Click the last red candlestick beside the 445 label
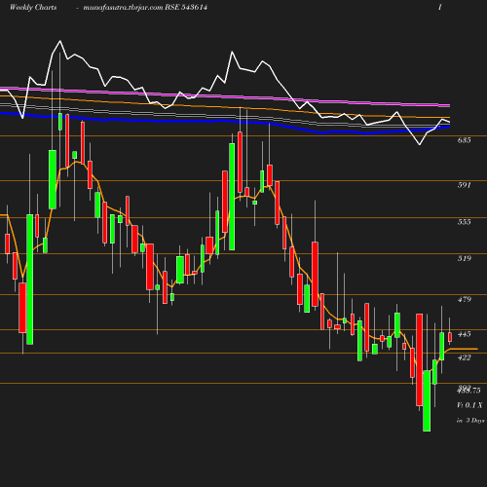Viewport: 487px width, 487px height. coord(450,337)
